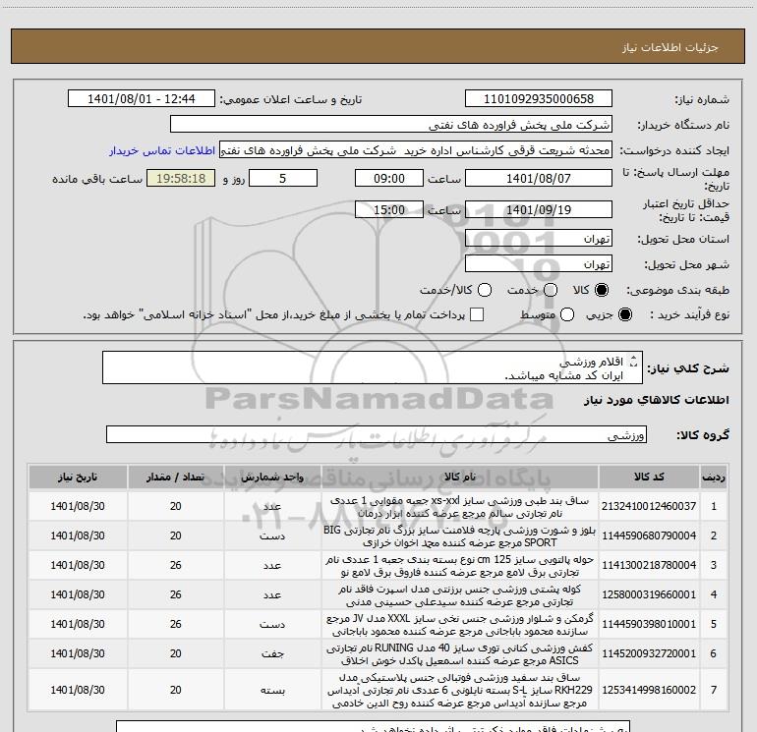757x732 pixels.
Task: Click item name کوله پشتی ورزشی
Action: point(460,595)
